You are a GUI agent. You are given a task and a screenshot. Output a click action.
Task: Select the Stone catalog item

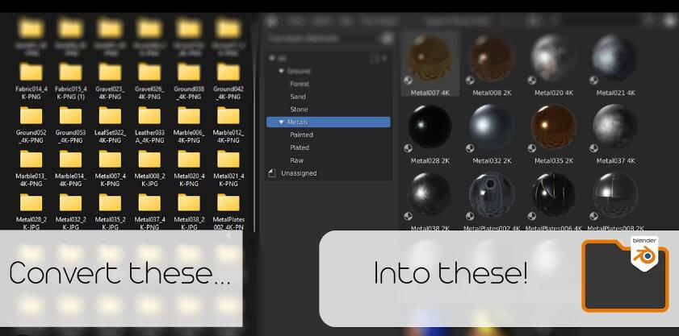click(299, 110)
